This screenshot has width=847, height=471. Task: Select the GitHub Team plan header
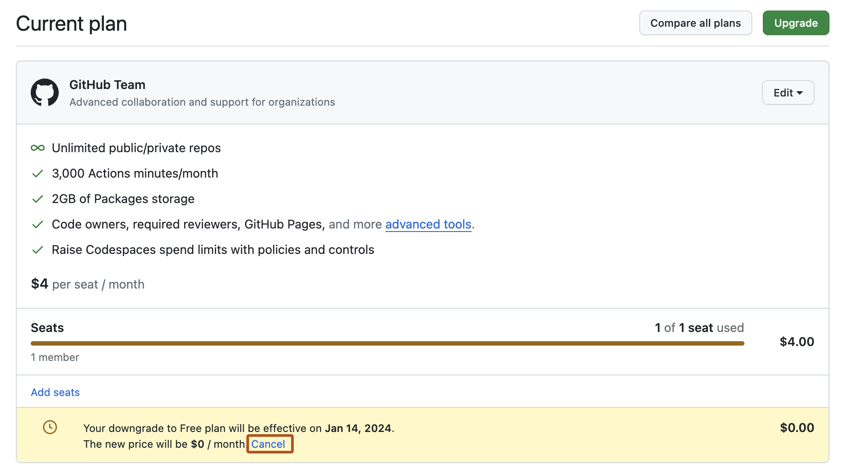[x=107, y=85]
